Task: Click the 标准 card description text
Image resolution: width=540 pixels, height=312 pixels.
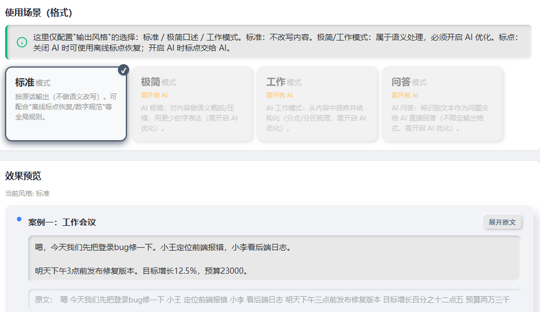Action: (66, 107)
